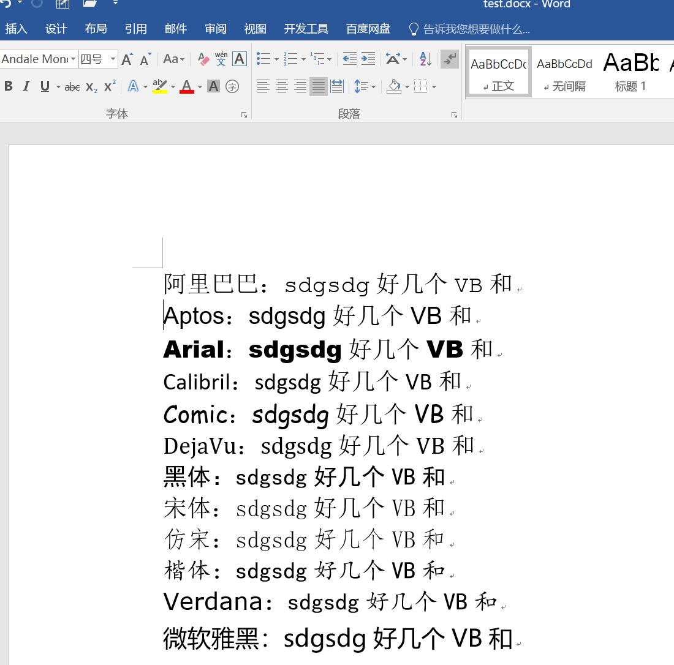
Task: Toggle Italic formatting
Action: click(x=26, y=86)
